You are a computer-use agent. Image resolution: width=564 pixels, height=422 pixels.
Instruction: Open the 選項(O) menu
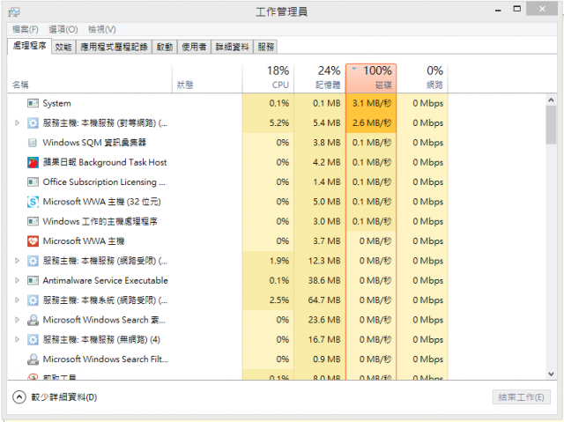(x=63, y=29)
